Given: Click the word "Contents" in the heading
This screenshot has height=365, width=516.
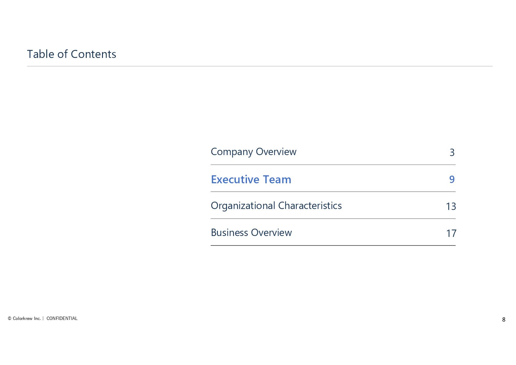Looking at the screenshot, I should (93, 54).
